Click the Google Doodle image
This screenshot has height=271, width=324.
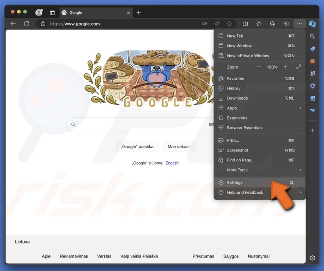pos(149,78)
